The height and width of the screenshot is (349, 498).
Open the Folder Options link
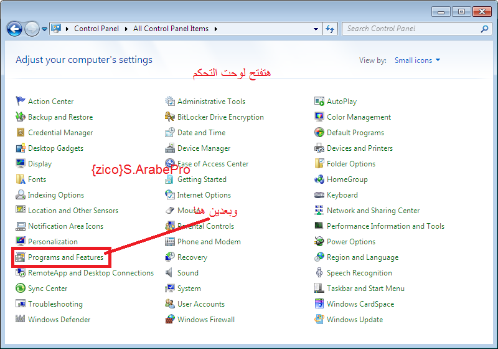click(x=351, y=163)
